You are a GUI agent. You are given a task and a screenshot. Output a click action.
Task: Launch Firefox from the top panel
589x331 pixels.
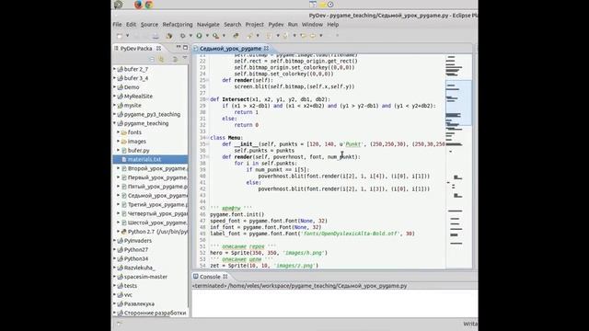138,5
